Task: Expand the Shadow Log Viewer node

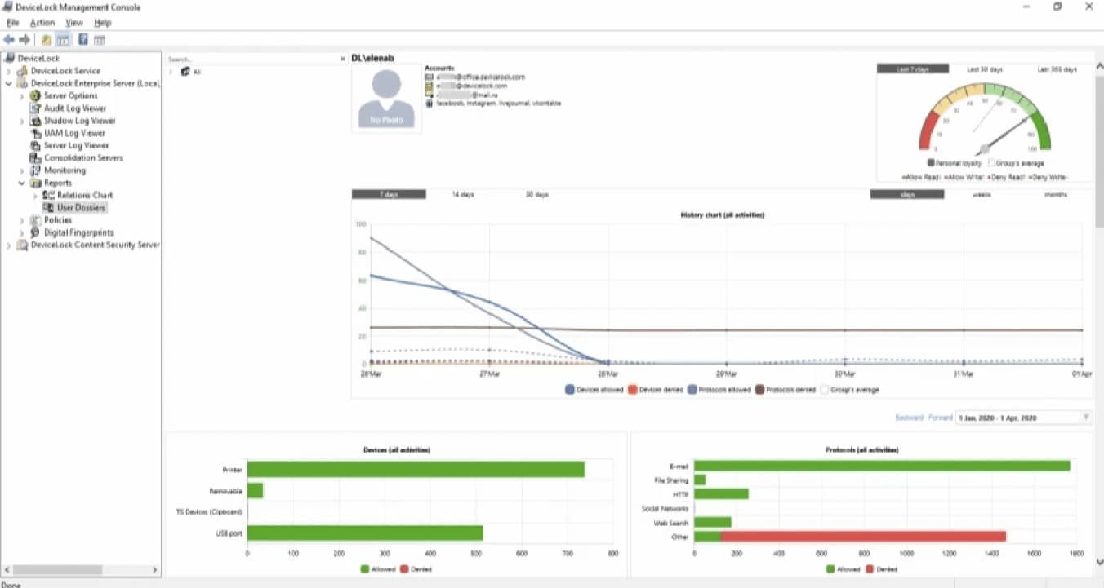Action: tap(22, 121)
